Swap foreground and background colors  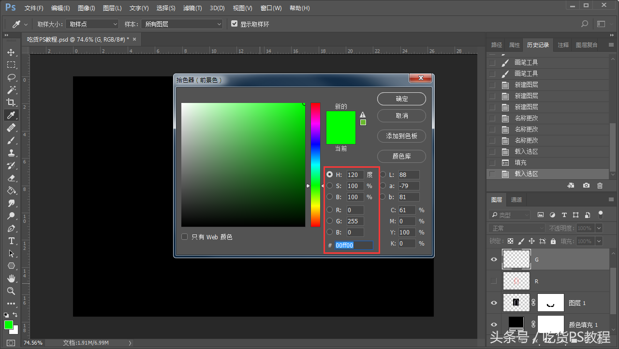15,315
